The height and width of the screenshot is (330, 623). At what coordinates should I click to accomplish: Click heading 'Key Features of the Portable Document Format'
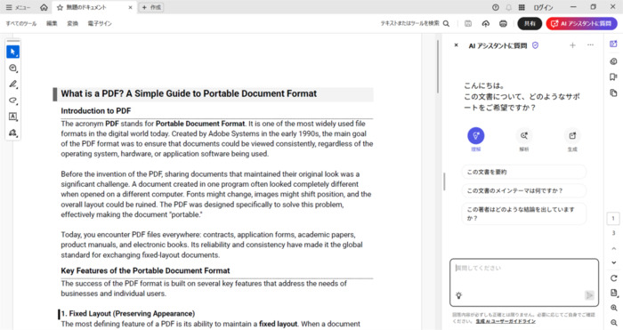tap(145, 270)
